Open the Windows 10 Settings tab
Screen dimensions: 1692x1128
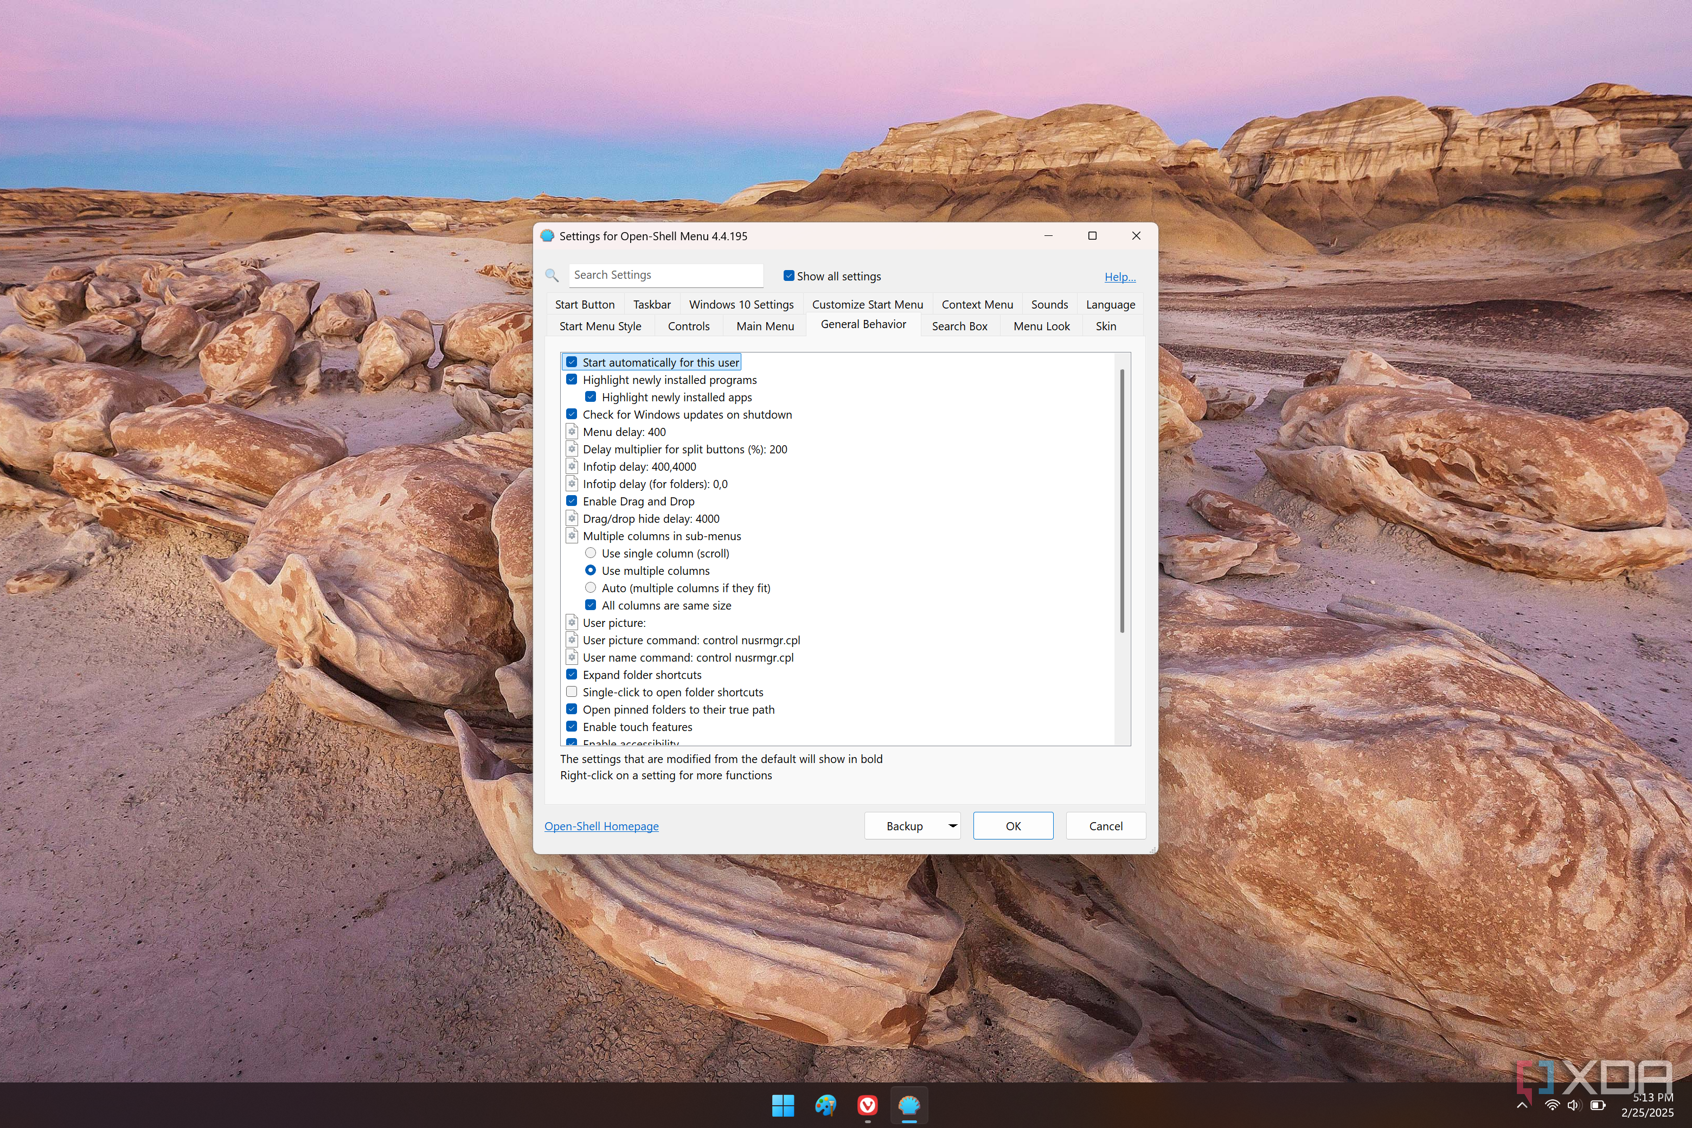point(741,304)
